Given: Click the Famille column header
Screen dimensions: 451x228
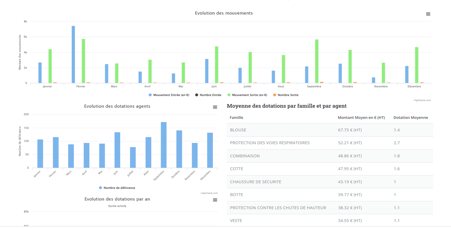Looking at the screenshot, I should point(236,118).
